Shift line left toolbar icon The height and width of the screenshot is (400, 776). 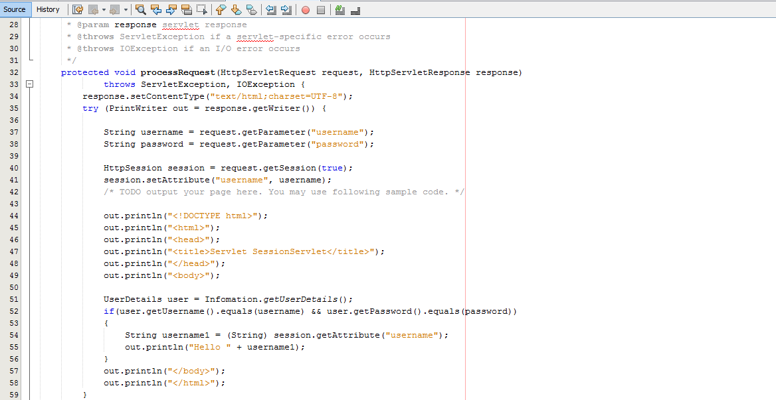[x=270, y=9]
